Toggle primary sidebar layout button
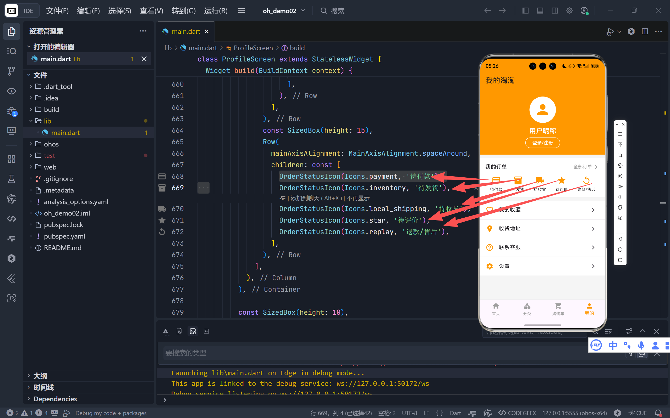 [525, 11]
